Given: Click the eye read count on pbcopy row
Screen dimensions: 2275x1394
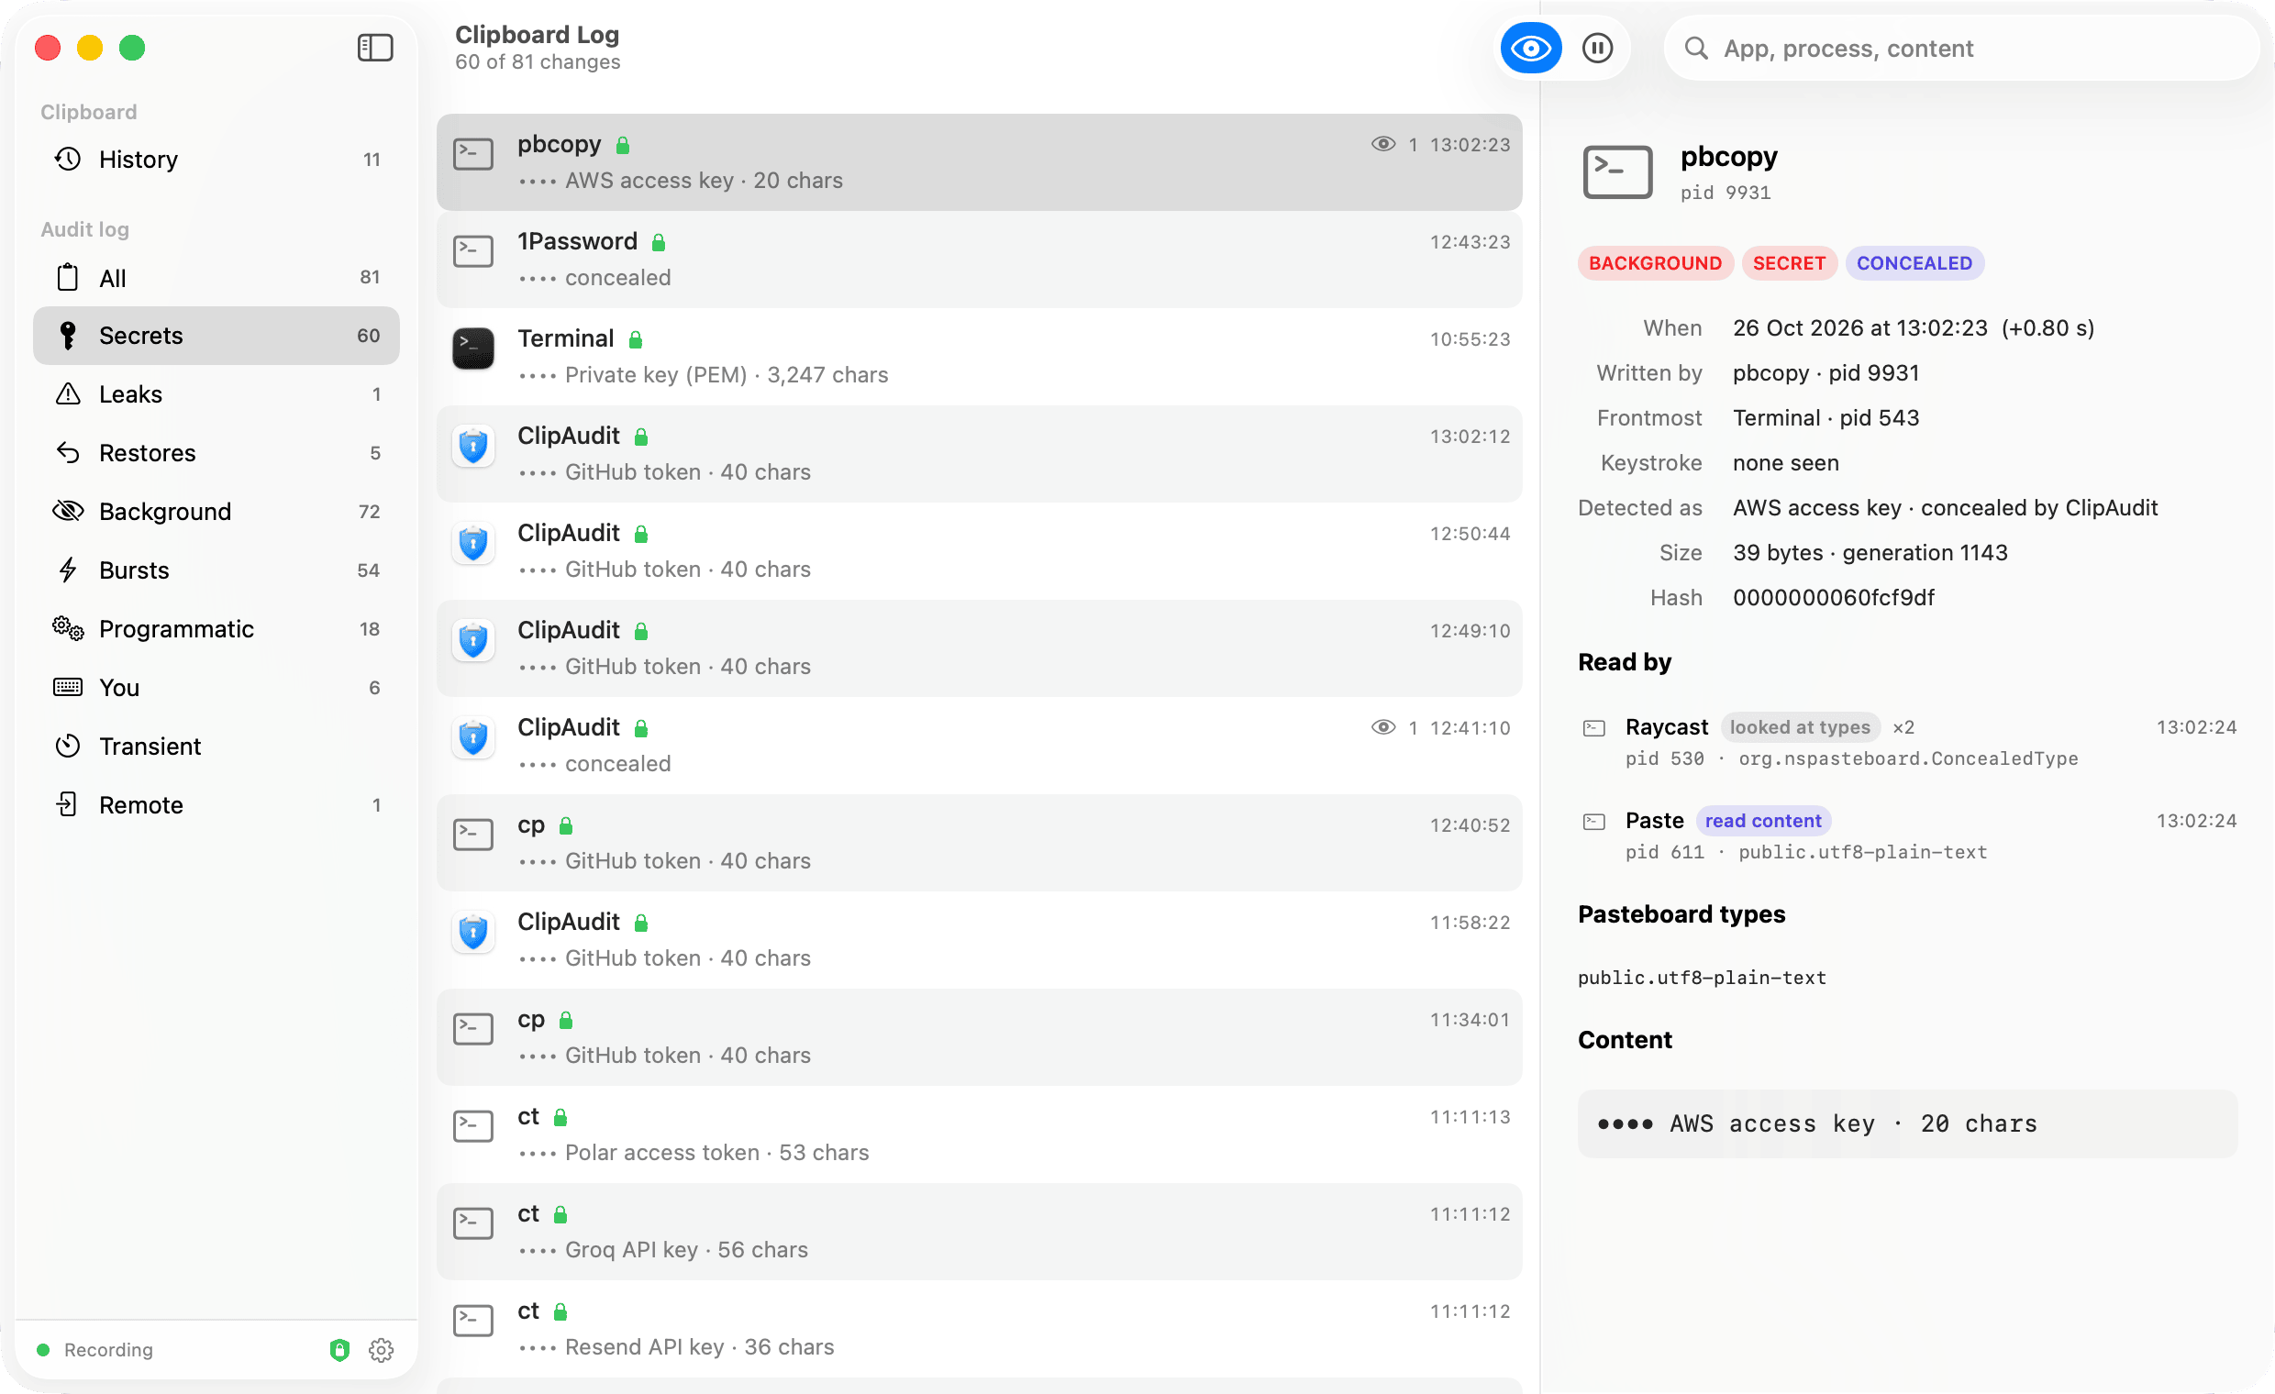Looking at the screenshot, I should click(x=1393, y=144).
